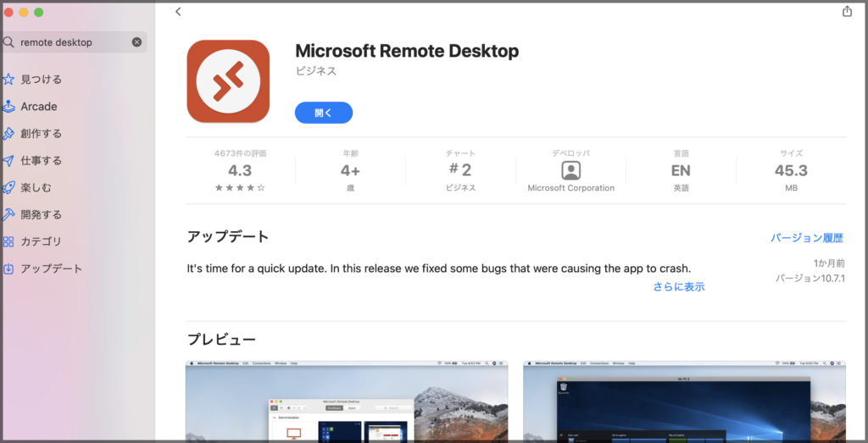Click the star icon beside 見つける
Viewport: 868px width, 443px height.
pos(8,79)
